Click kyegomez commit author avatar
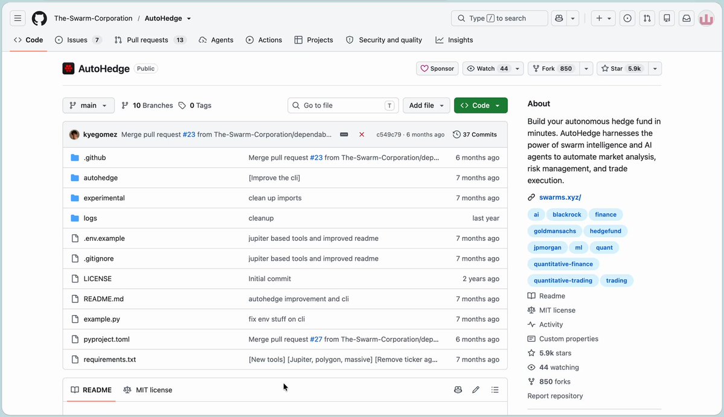 pos(74,135)
